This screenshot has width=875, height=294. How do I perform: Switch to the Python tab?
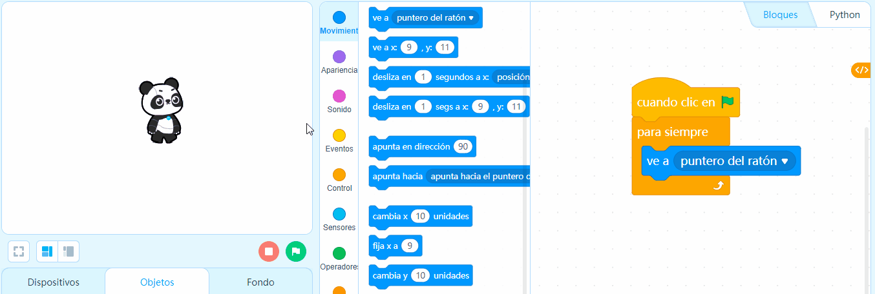[845, 15]
